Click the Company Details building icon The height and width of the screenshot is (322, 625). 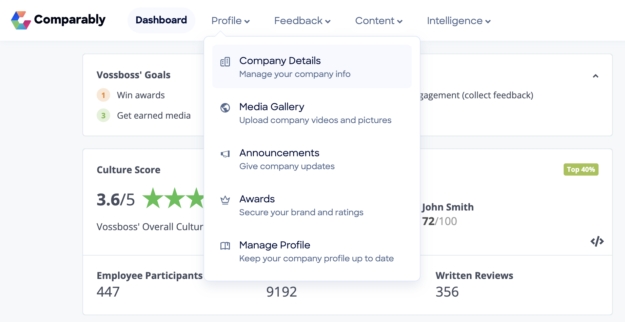(x=225, y=62)
